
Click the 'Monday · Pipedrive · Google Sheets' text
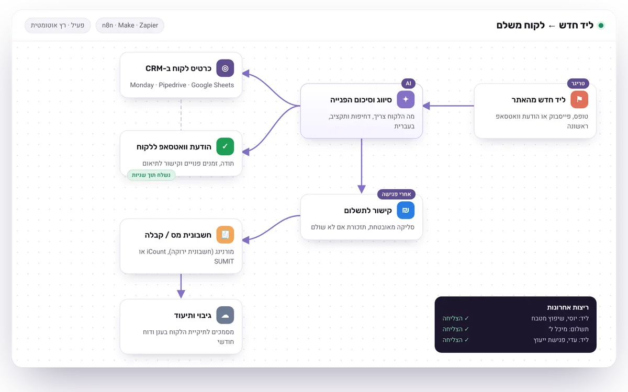[x=182, y=85]
